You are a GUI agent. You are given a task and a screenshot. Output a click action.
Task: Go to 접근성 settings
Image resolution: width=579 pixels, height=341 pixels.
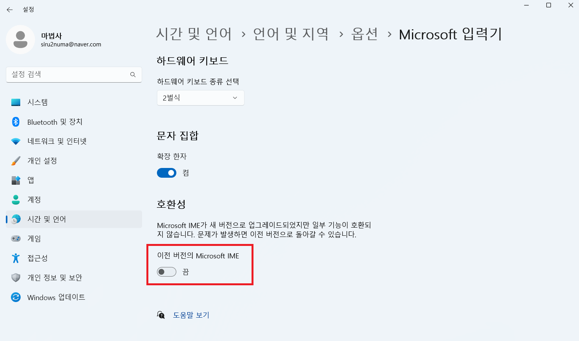coord(74,258)
